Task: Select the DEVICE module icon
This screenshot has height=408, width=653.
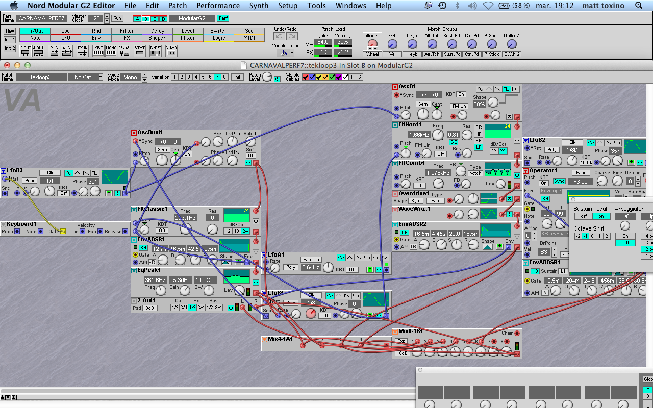Action: pyautogui.click(x=124, y=51)
